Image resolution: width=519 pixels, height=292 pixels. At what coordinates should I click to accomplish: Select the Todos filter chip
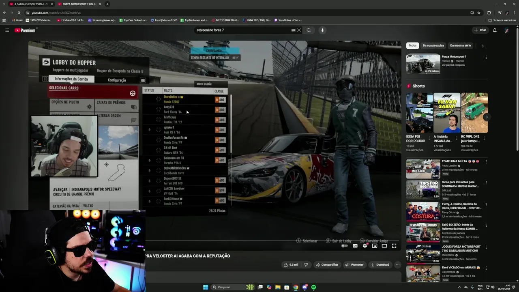coord(412,45)
